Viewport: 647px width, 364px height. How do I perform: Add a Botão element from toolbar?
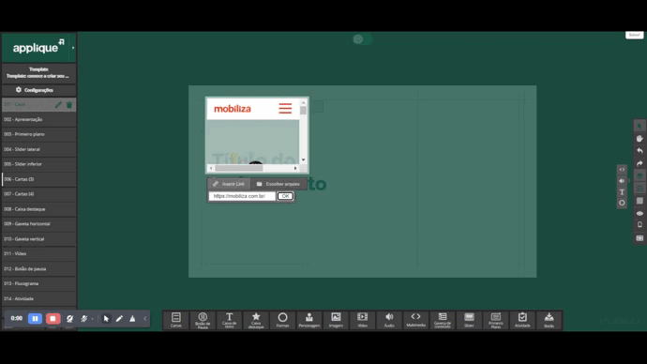pyautogui.click(x=549, y=320)
